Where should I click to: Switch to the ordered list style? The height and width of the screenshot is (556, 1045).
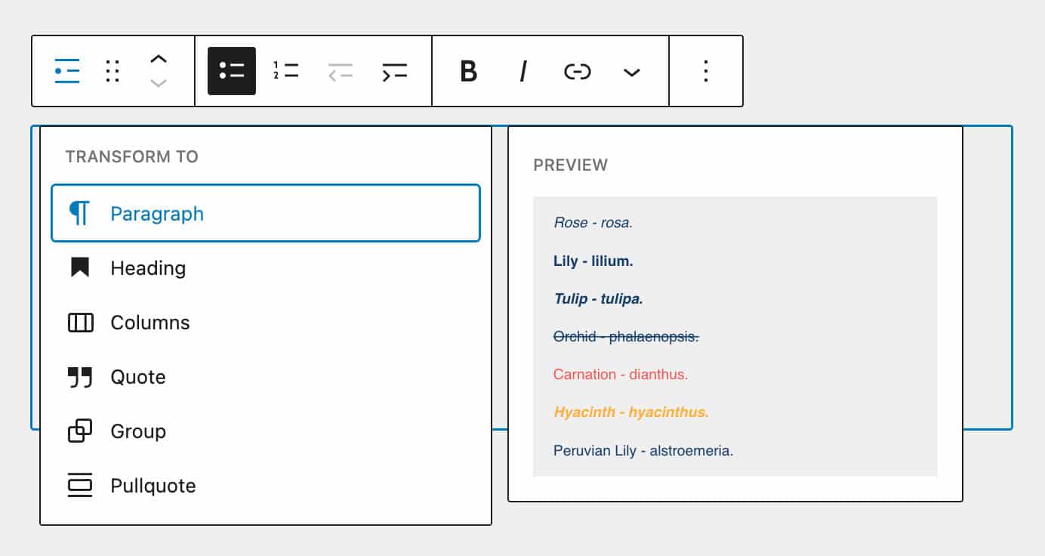pyautogui.click(x=285, y=71)
